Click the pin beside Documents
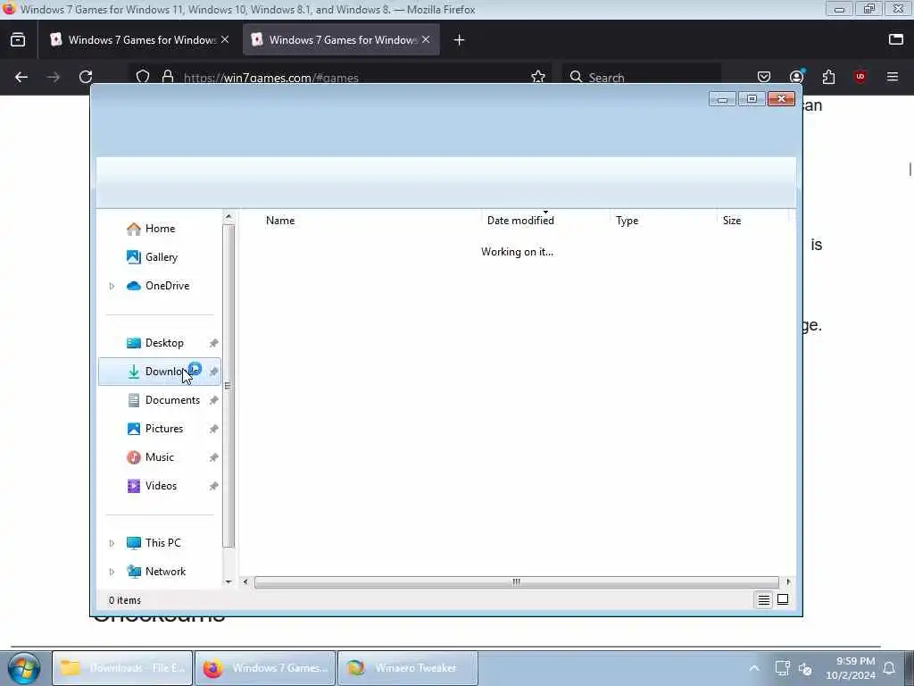This screenshot has height=686, width=914. [214, 400]
